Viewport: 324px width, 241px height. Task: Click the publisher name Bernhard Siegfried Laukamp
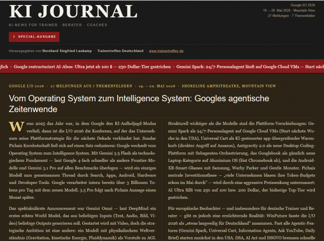[67, 51]
